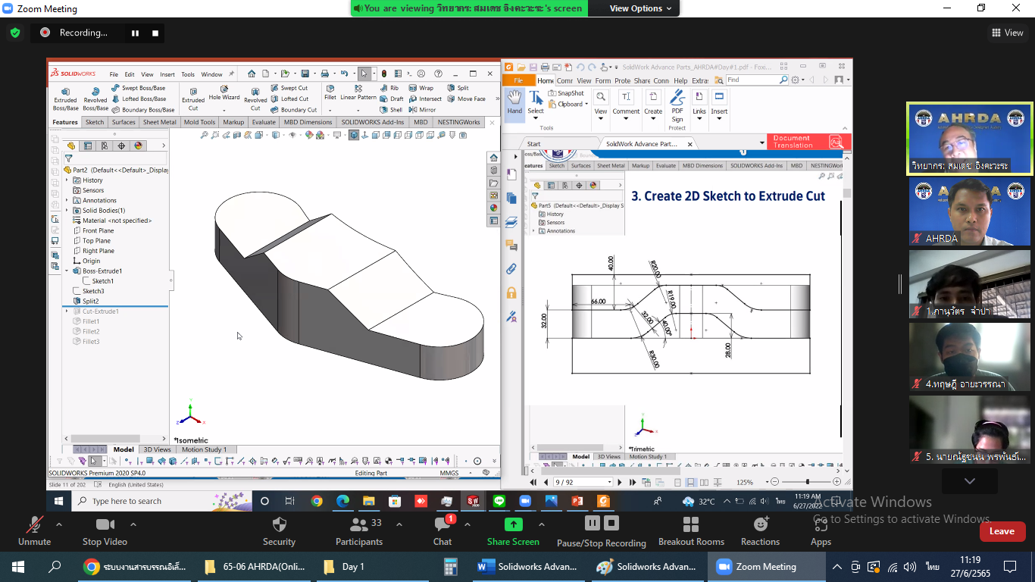Click the red Leave button

[x=1002, y=531]
